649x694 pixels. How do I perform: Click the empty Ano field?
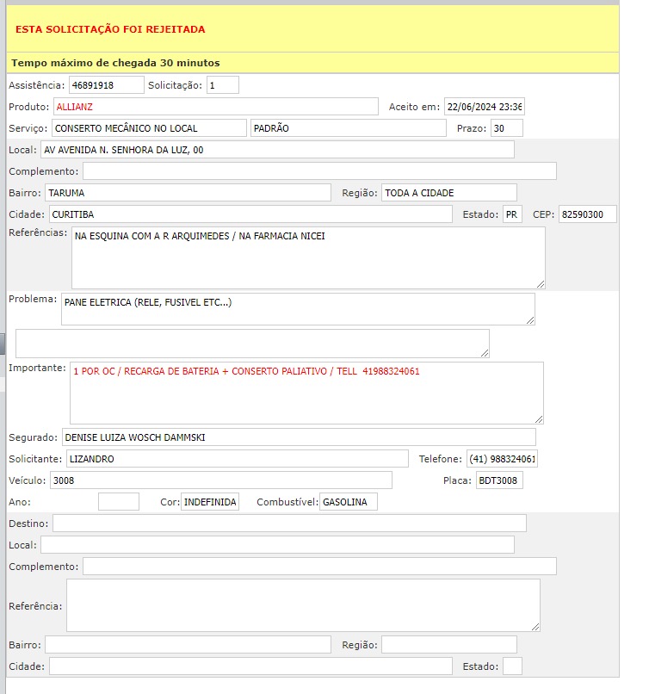(x=119, y=502)
